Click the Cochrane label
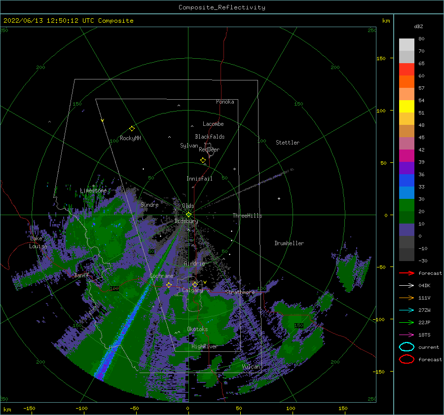444x415 pixels. 161,276
